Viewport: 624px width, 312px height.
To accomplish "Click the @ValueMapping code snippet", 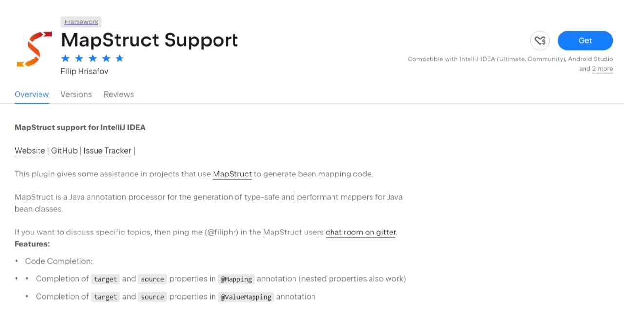I will pyautogui.click(x=246, y=297).
